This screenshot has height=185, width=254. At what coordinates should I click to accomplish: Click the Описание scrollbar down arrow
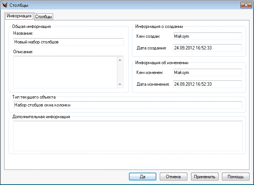coord(120,85)
